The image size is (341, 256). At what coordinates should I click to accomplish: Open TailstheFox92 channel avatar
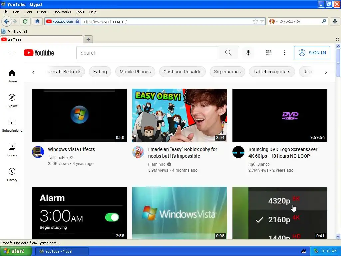[38, 152]
